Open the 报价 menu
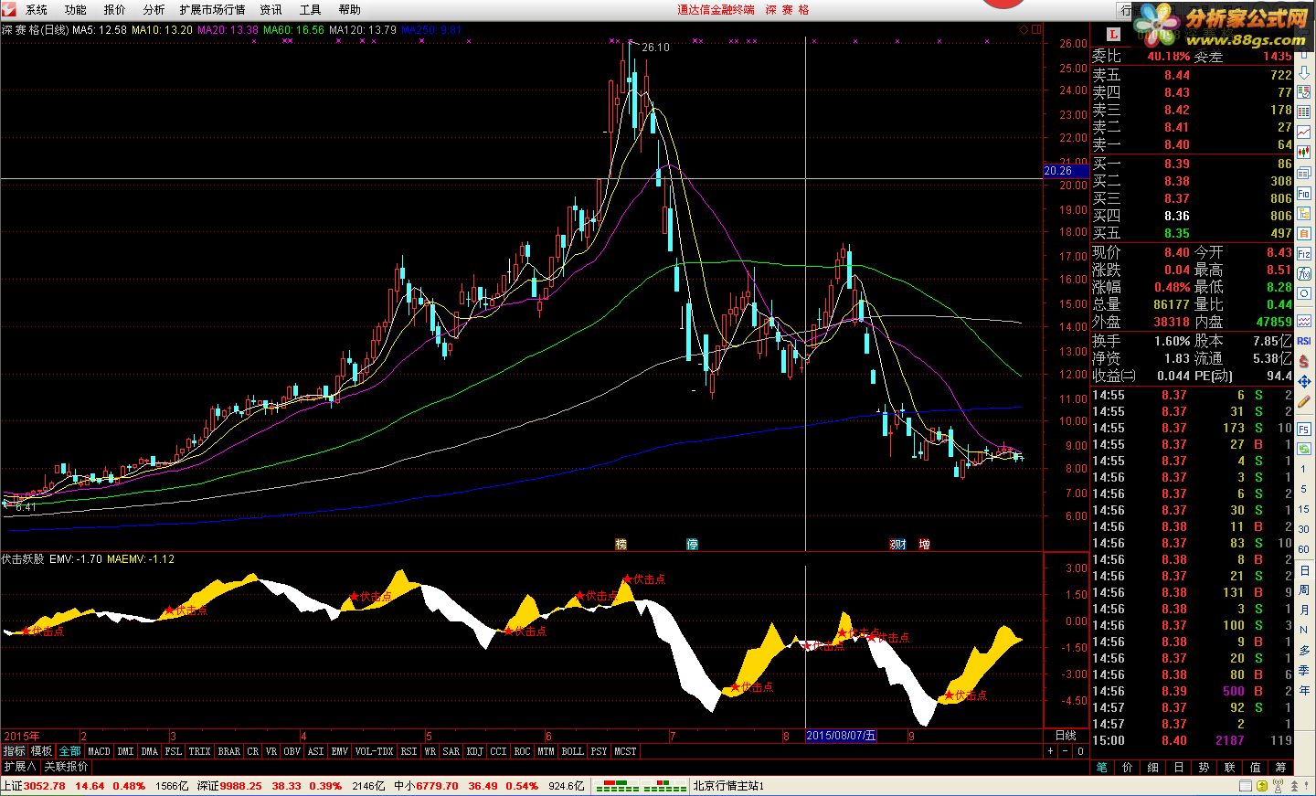The width and height of the screenshot is (1316, 796). point(115,9)
